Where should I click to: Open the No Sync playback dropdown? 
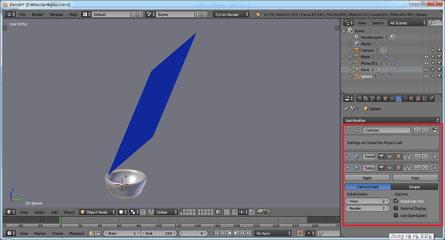[273, 233]
